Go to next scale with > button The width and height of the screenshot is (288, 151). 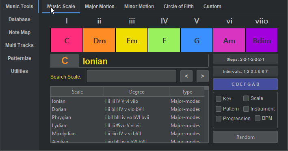click(x=203, y=76)
